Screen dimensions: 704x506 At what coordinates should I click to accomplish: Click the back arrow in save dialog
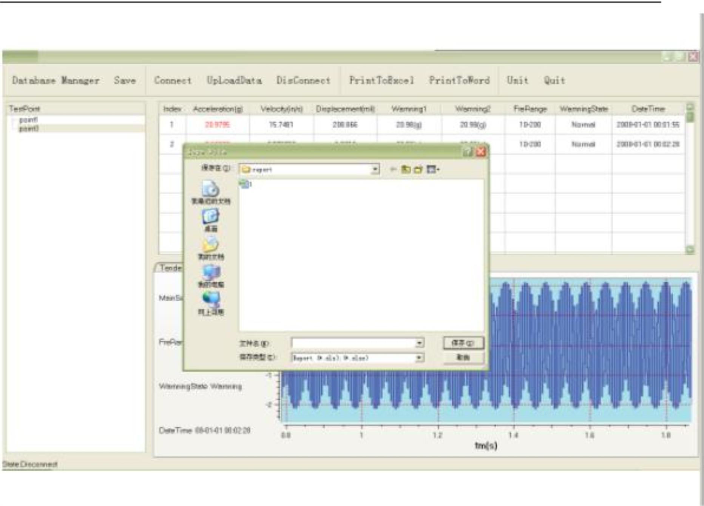(393, 170)
